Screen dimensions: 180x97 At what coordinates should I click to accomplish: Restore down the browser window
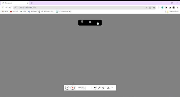172,3
